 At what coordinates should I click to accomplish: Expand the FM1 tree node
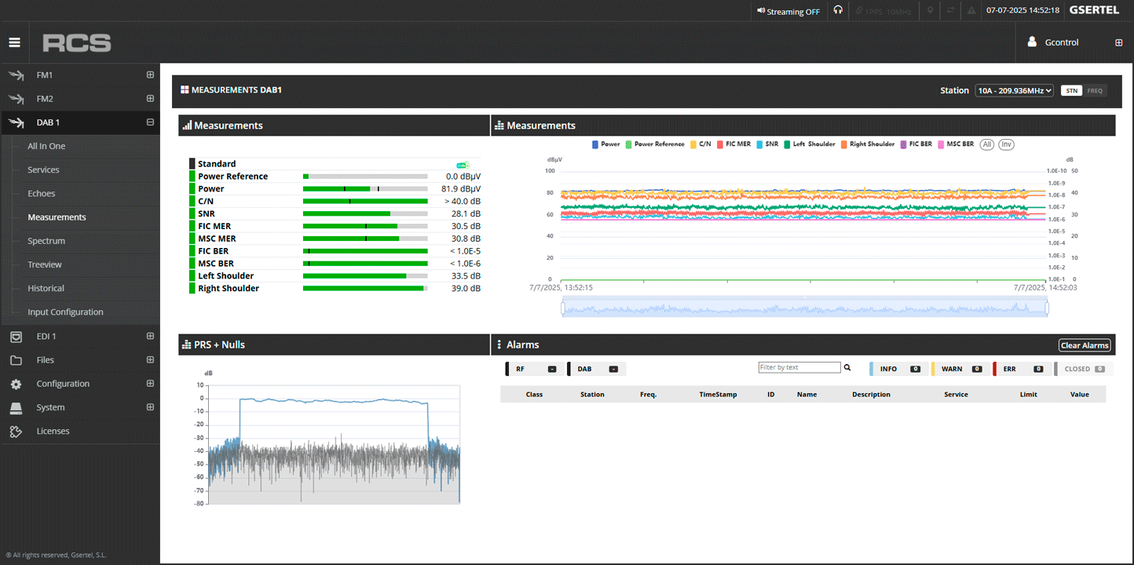pos(150,75)
